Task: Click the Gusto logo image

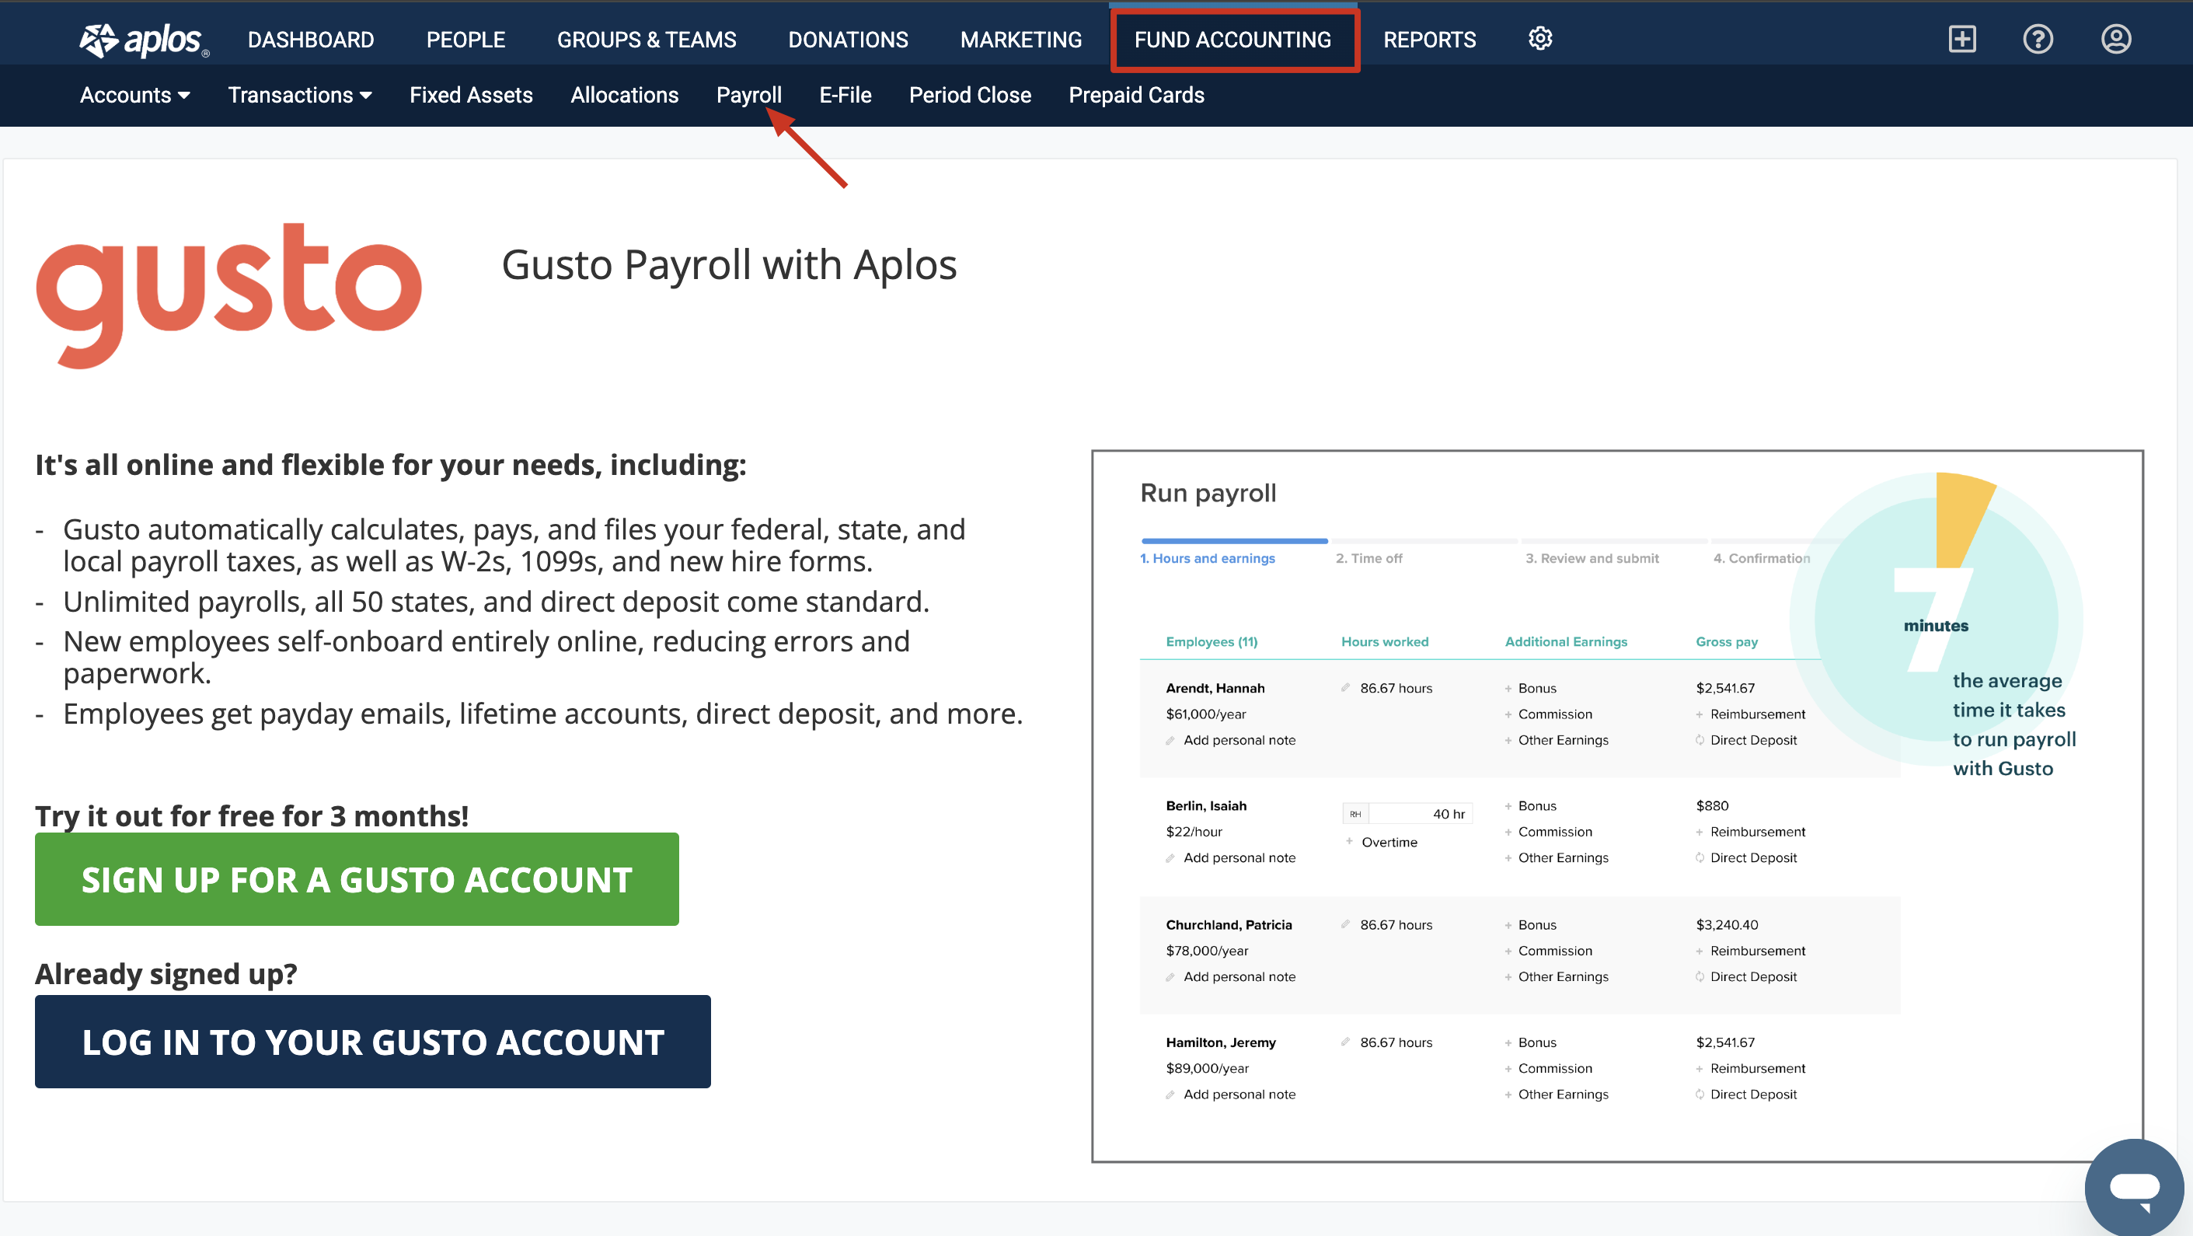Action: coord(228,295)
